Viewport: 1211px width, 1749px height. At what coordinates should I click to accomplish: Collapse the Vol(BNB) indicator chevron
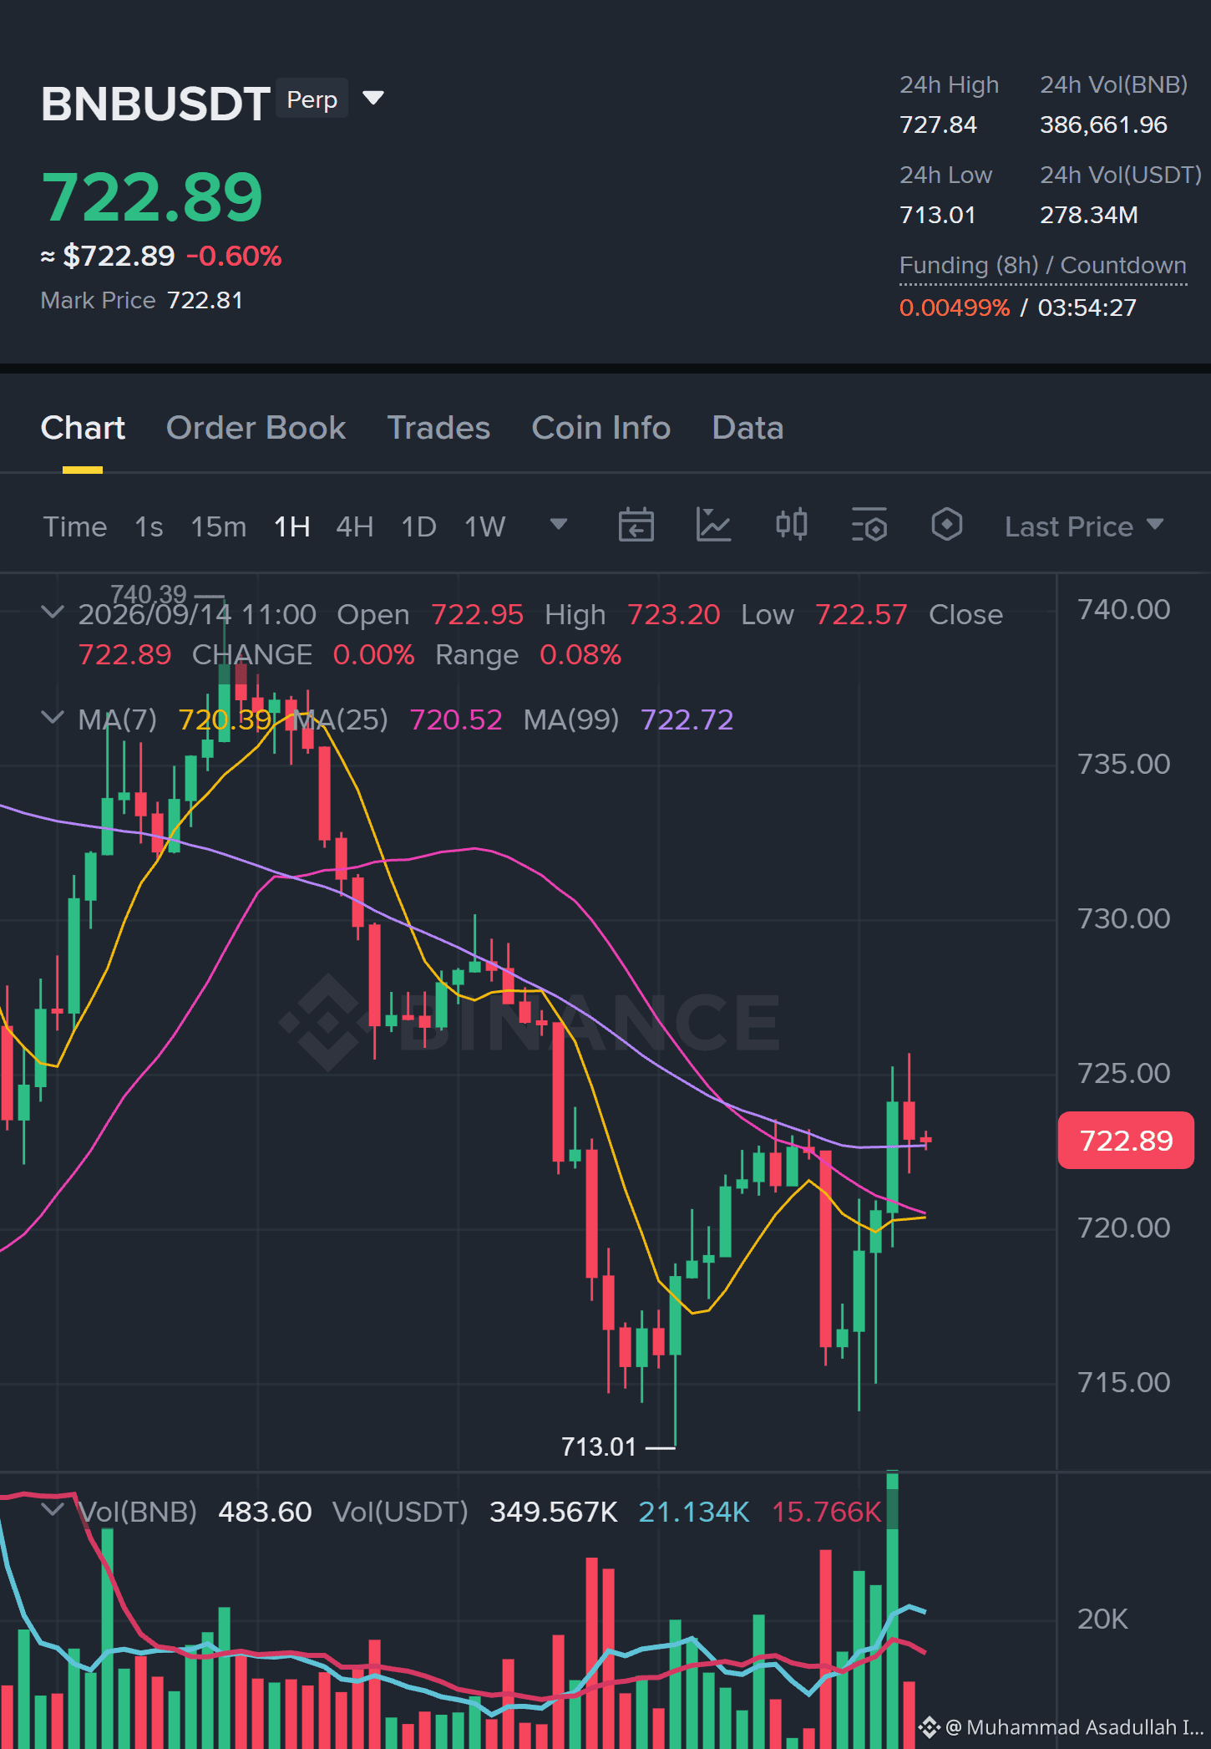(x=52, y=1510)
